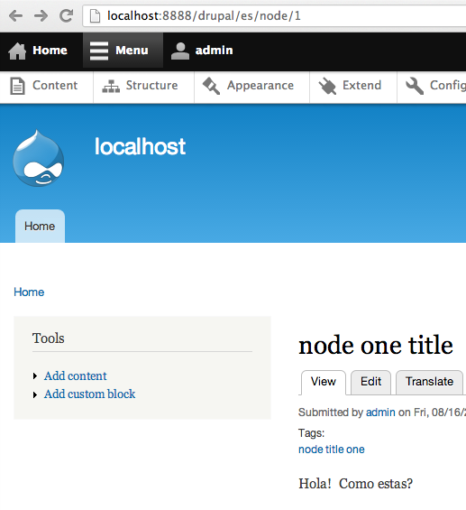The height and width of the screenshot is (510, 466).
Task: Switch to the View tab
Action: 324,382
